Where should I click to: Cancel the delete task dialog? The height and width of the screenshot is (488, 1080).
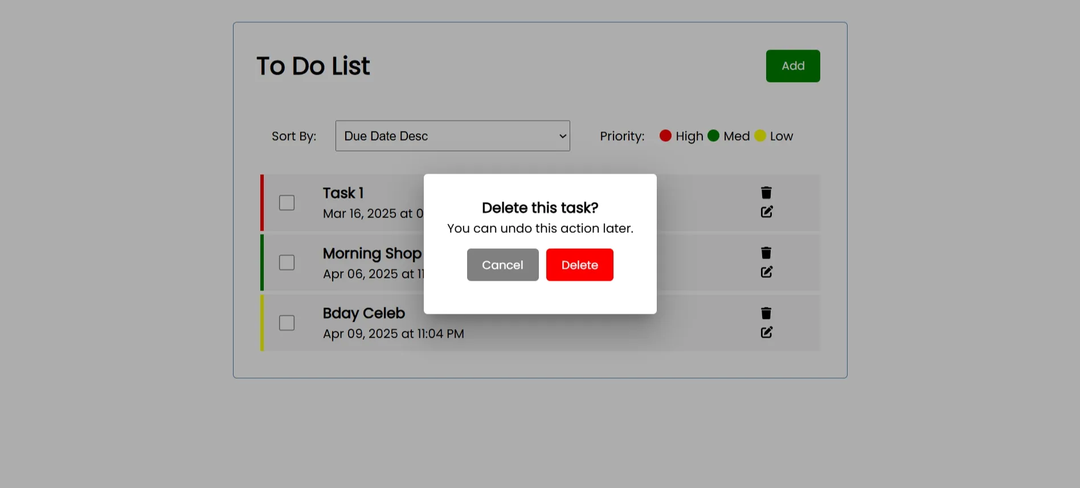(x=502, y=265)
